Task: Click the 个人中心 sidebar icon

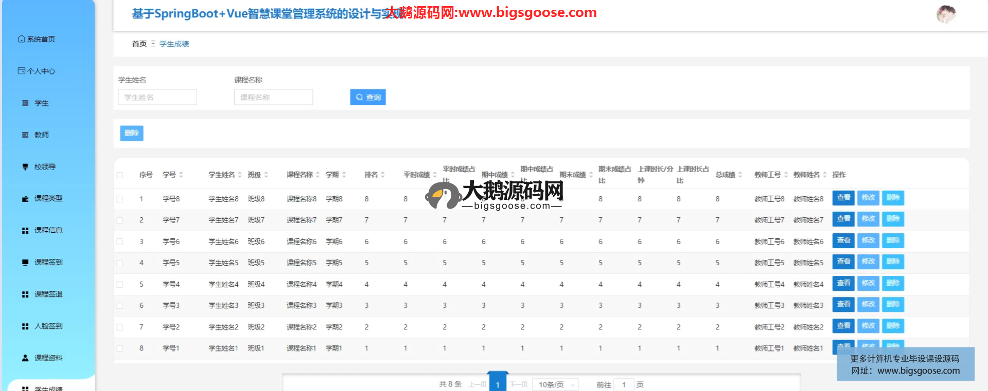Action: (x=21, y=71)
